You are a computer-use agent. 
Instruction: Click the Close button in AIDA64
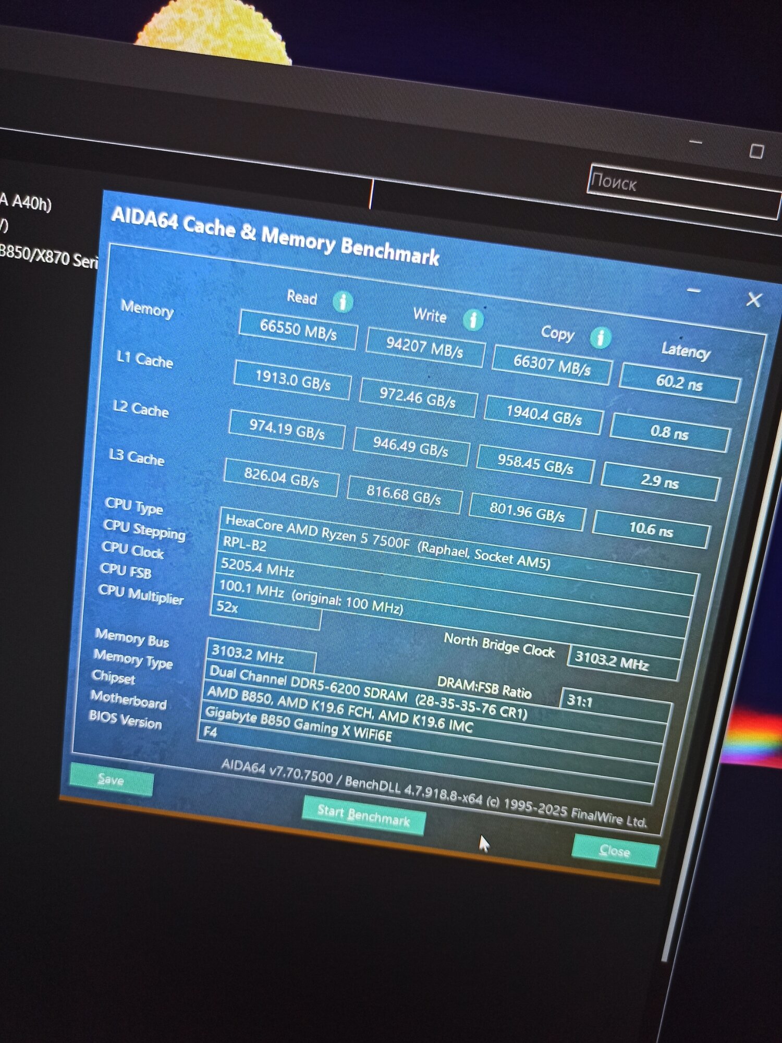point(615,851)
